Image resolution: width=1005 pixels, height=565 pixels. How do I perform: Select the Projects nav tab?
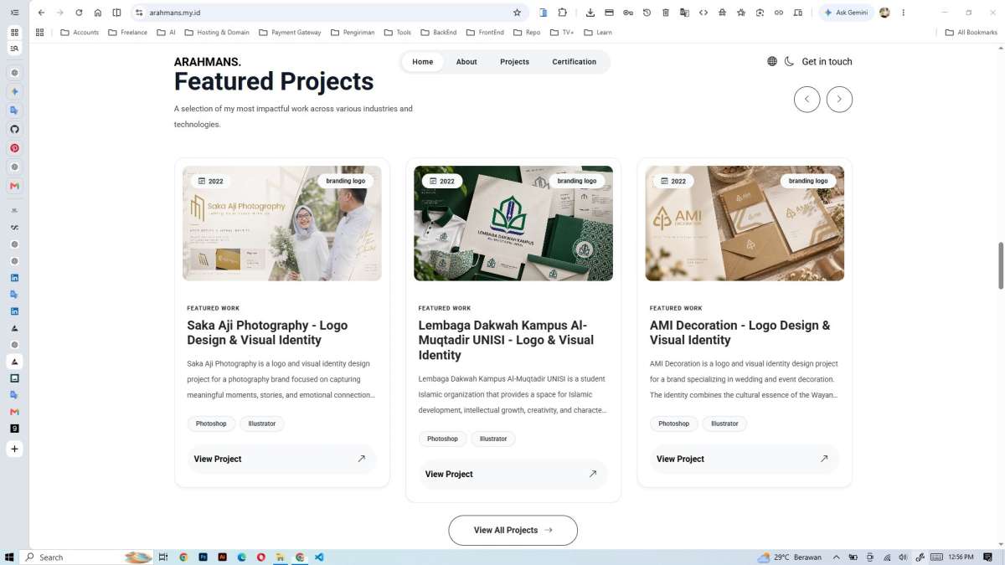click(x=514, y=62)
